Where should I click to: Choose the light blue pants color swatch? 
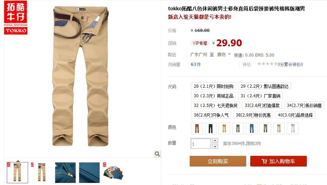(x=293, y=128)
